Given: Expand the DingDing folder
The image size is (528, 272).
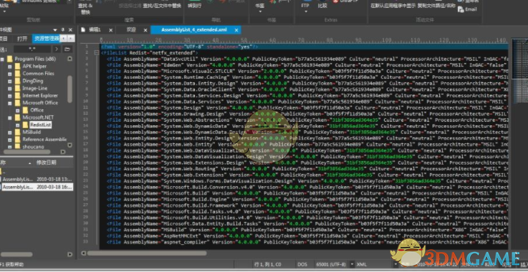Looking at the screenshot, I should [10, 81].
